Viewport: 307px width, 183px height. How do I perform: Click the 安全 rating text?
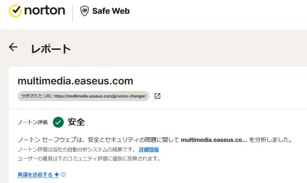76,122
